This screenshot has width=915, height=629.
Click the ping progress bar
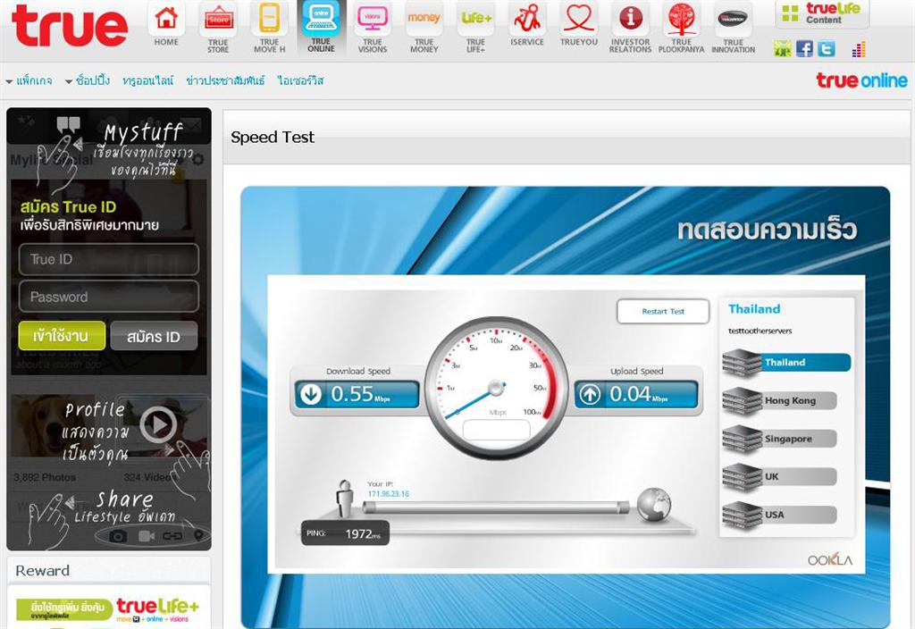[x=496, y=507]
